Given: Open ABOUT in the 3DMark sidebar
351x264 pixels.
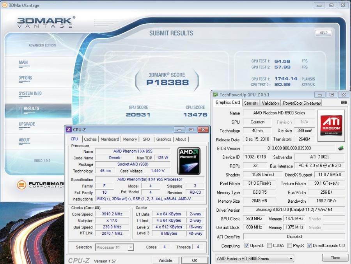Looking at the screenshot, I should pos(24,140).
